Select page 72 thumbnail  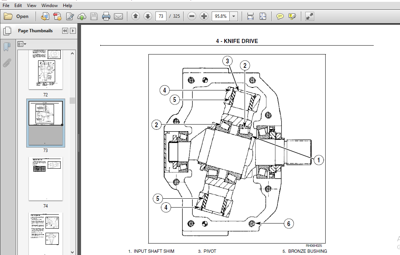click(46, 70)
